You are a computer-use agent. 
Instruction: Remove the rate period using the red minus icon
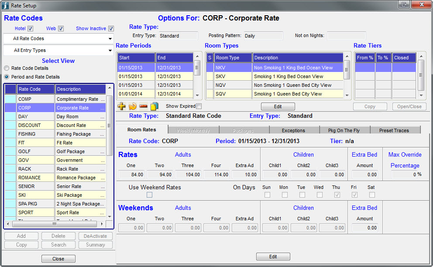[143, 106]
